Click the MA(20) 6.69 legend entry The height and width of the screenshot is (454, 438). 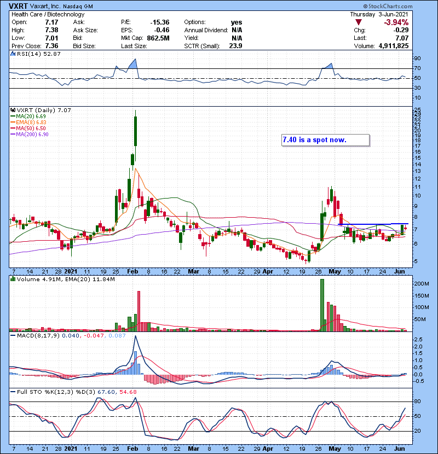pos(28,116)
